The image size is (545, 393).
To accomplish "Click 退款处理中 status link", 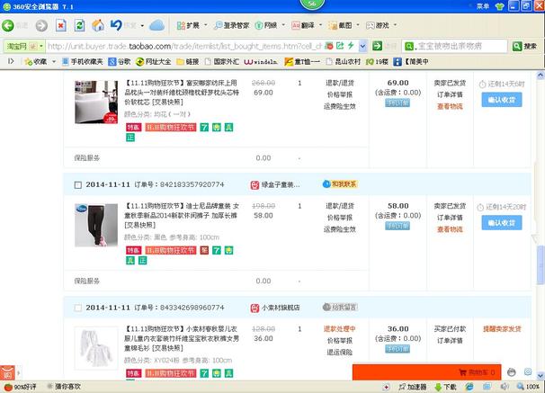I will coord(339,329).
